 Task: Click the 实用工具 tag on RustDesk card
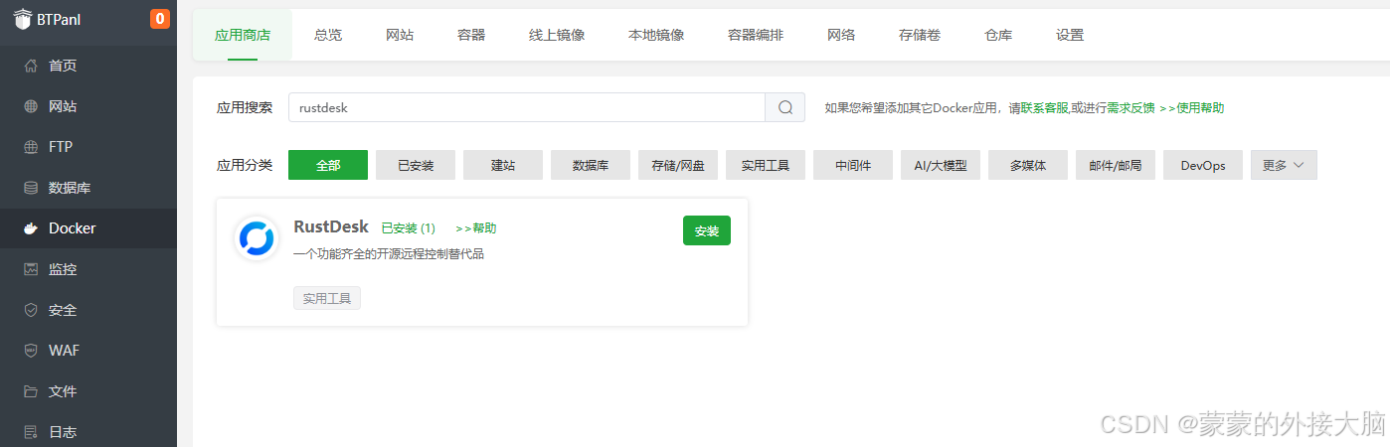point(327,297)
